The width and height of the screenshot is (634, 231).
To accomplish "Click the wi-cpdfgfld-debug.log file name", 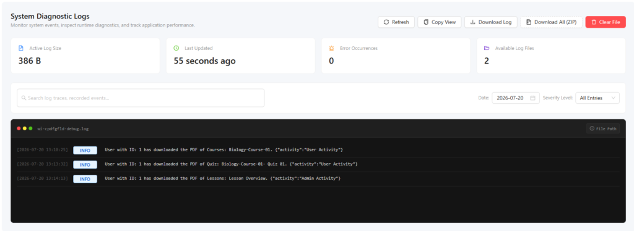I will tap(63, 128).
